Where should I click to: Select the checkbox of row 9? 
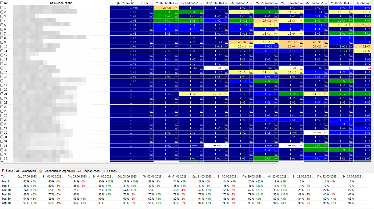[2, 42]
